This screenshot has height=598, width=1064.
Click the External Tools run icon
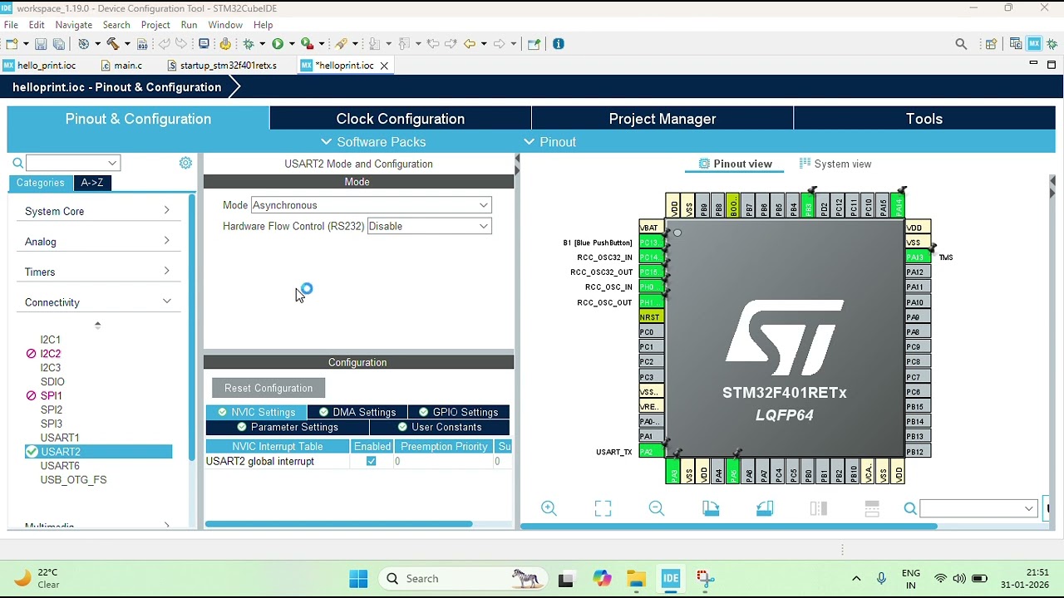click(x=308, y=44)
